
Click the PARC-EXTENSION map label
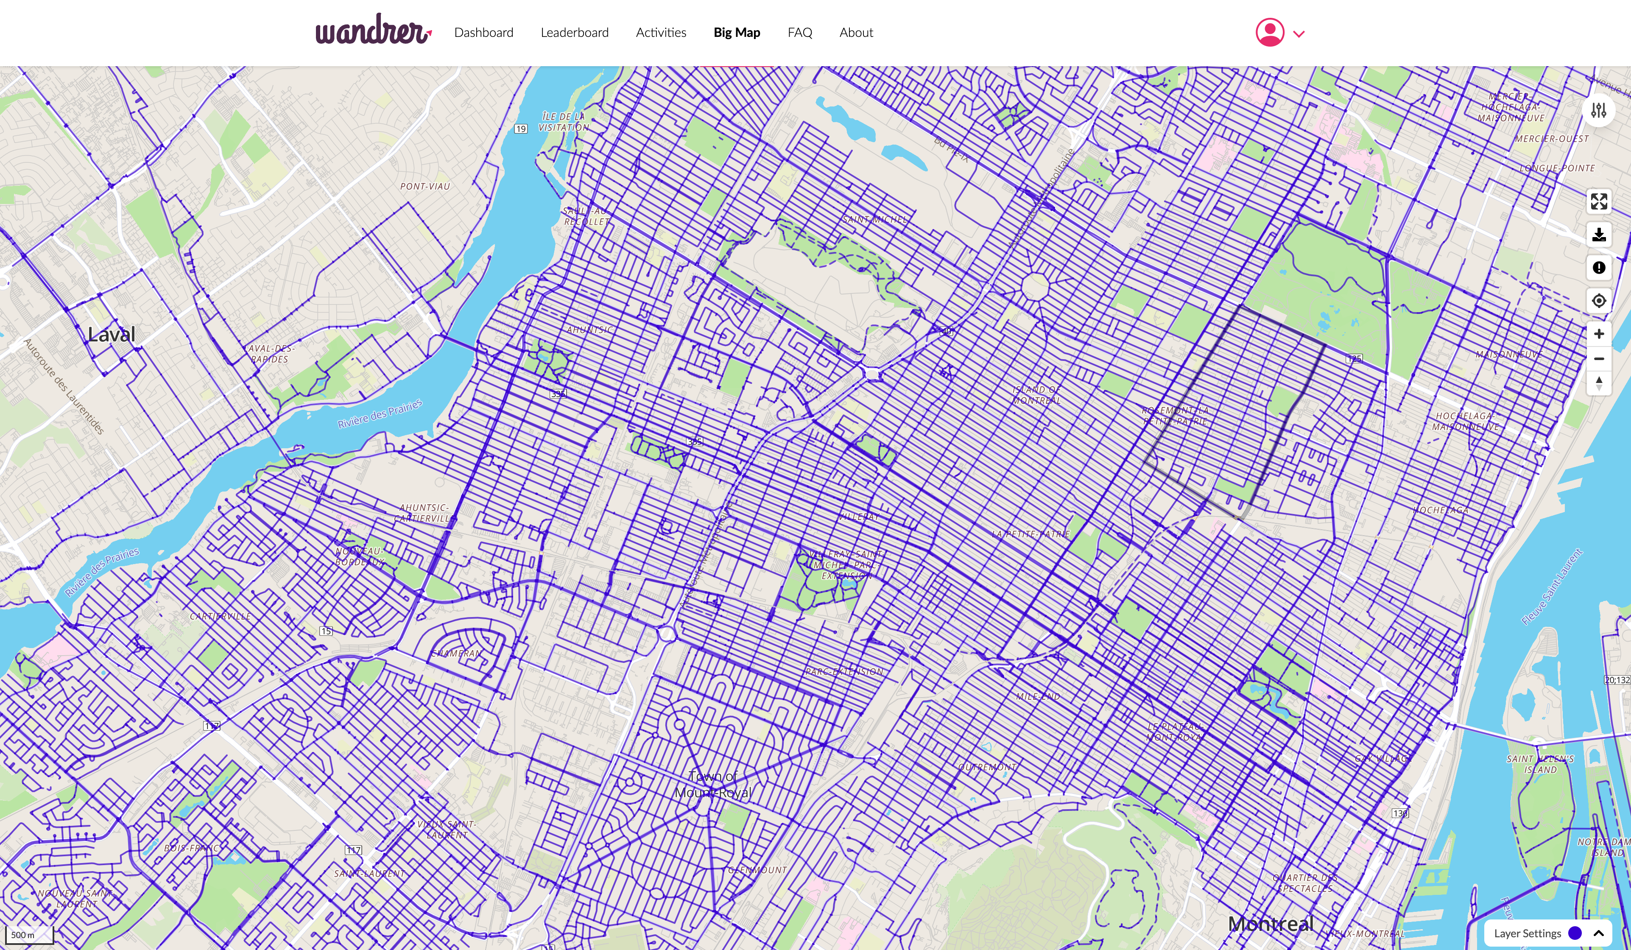click(x=844, y=672)
